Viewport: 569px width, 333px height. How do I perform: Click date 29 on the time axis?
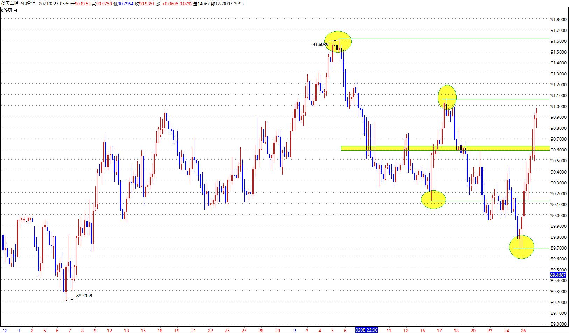pos(278,330)
